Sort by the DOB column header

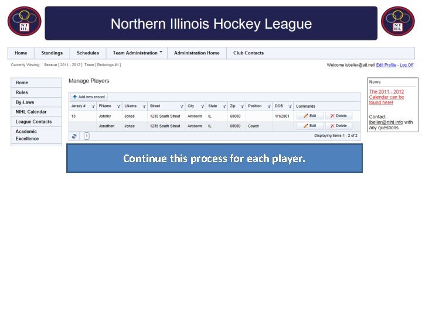pyautogui.click(x=279, y=106)
